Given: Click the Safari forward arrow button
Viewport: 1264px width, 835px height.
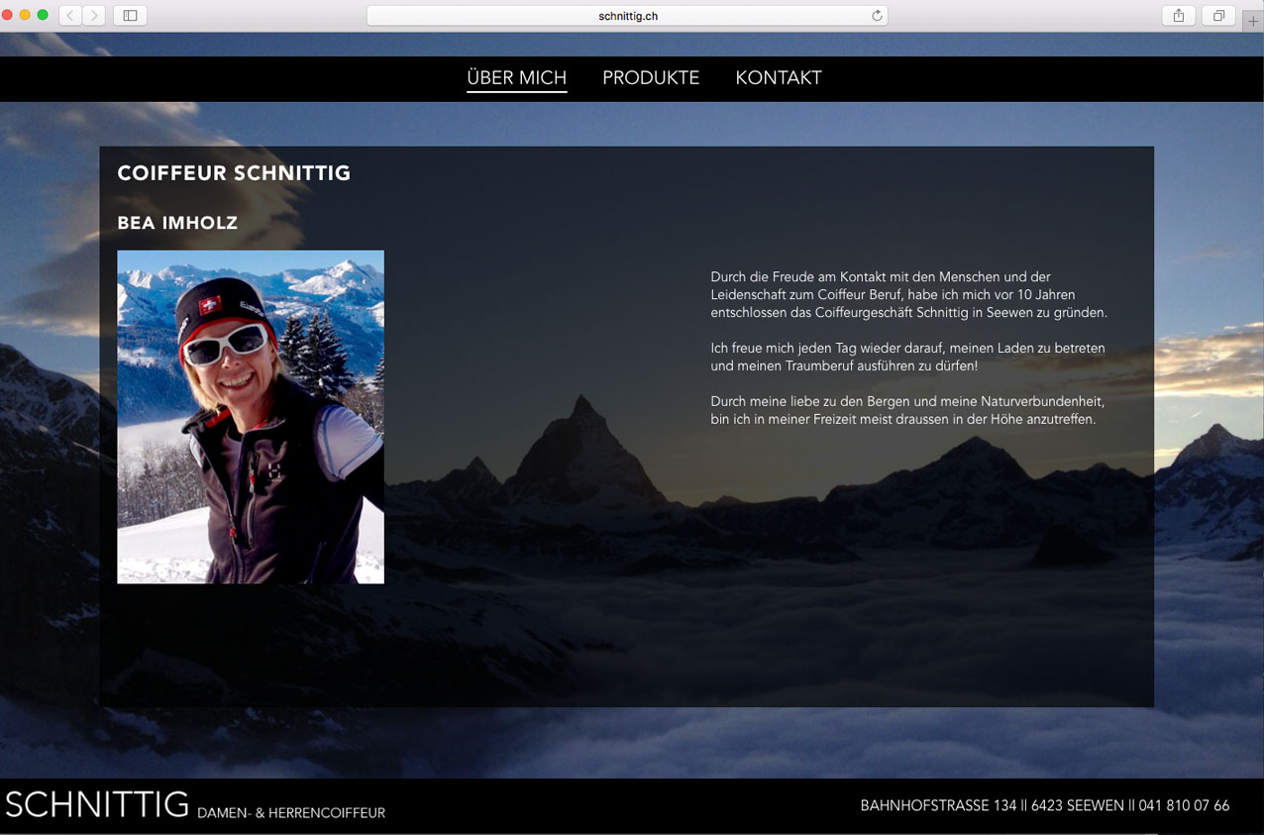Looking at the screenshot, I should (94, 15).
